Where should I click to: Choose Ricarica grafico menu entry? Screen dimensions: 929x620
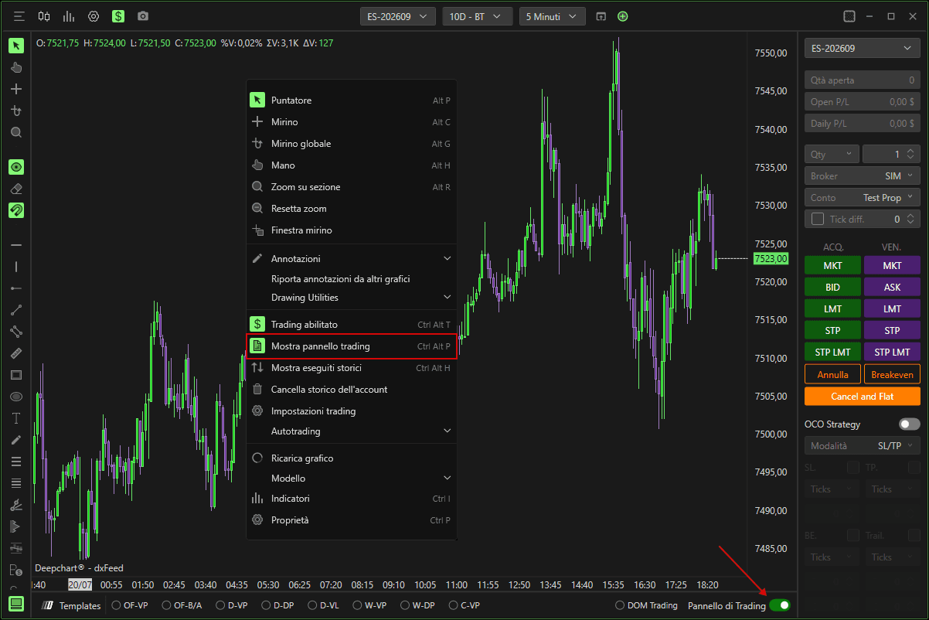[352, 458]
